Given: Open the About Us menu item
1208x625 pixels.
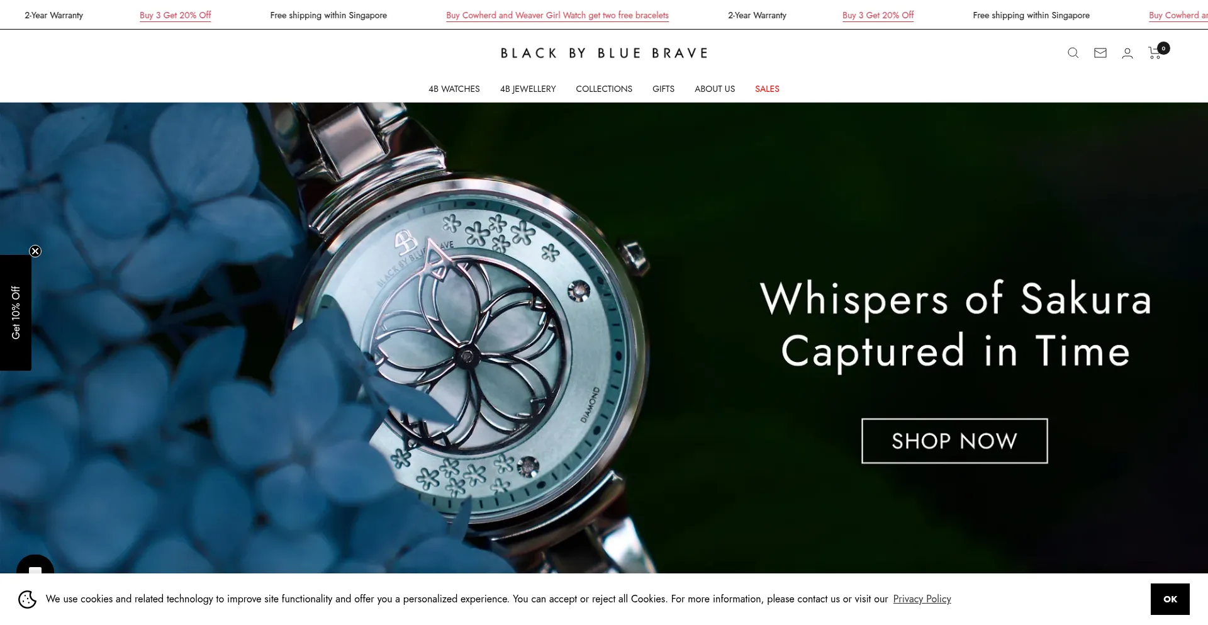Looking at the screenshot, I should click(715, 89).
